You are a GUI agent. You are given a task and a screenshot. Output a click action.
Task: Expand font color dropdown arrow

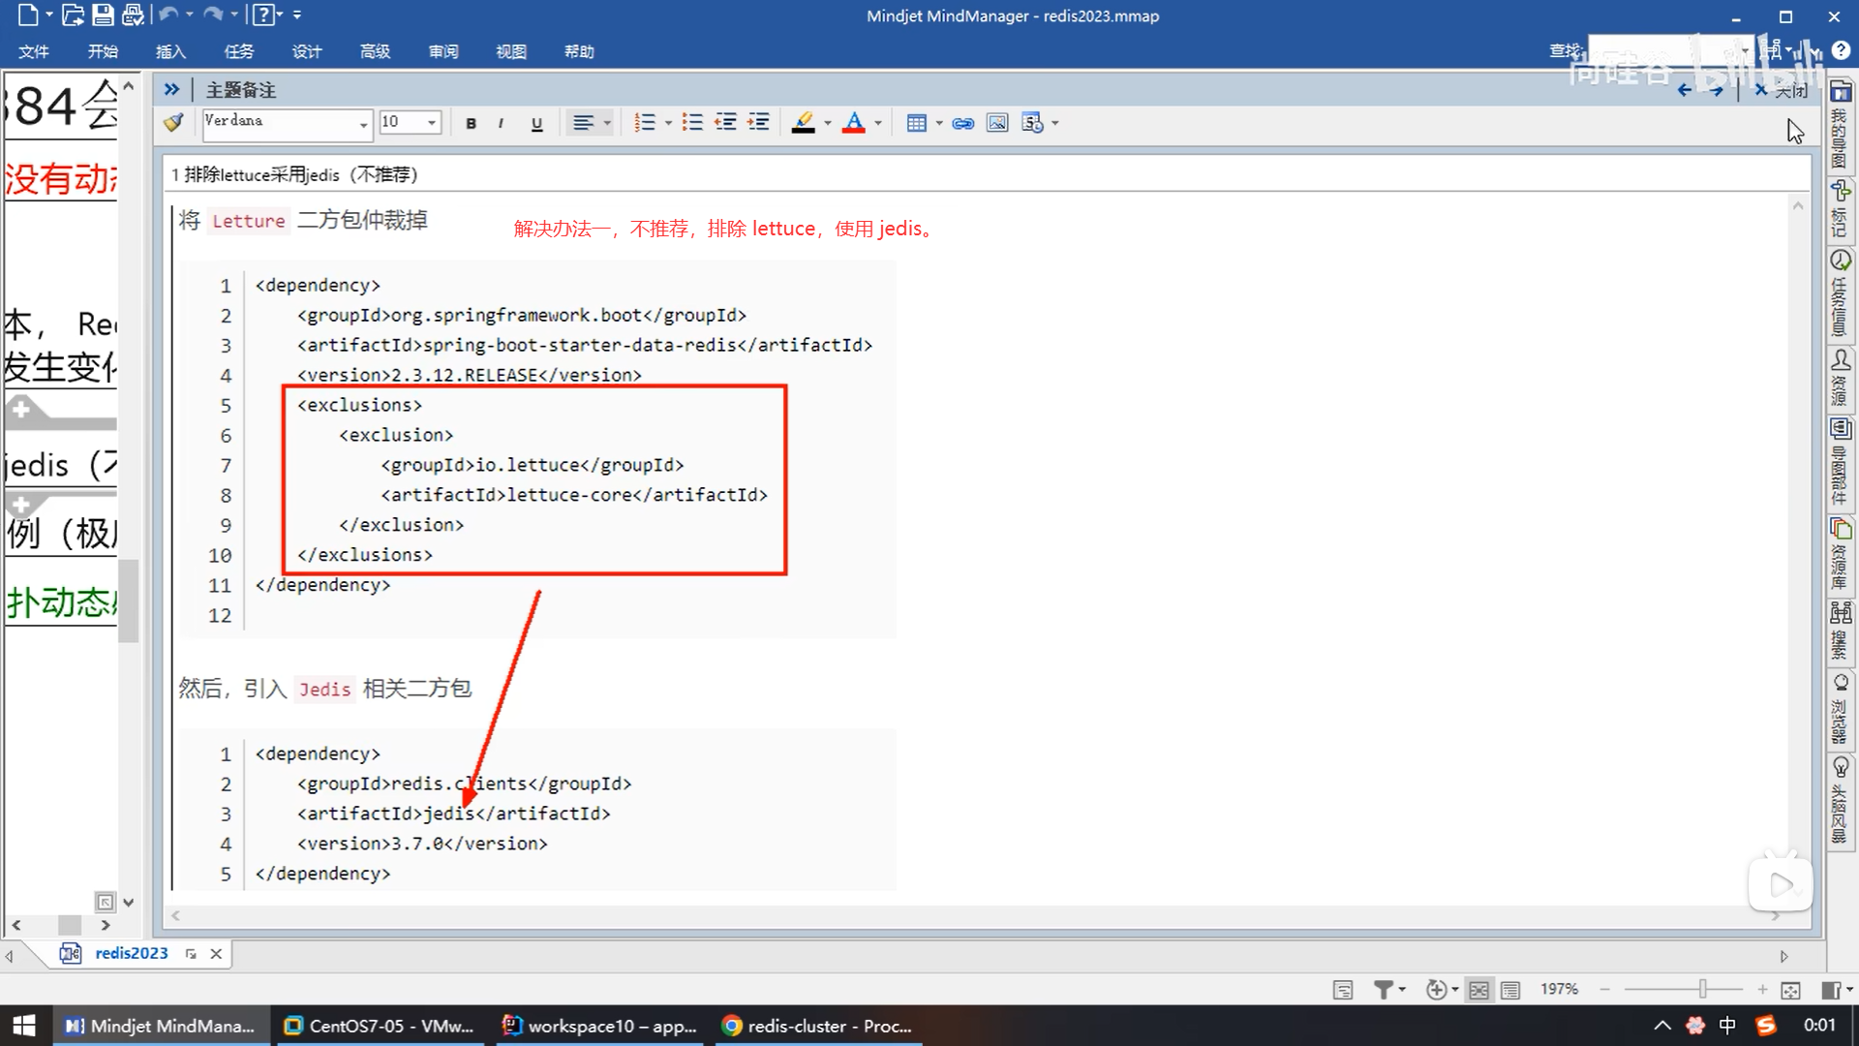pyautogui.click(x=878, y=123)
